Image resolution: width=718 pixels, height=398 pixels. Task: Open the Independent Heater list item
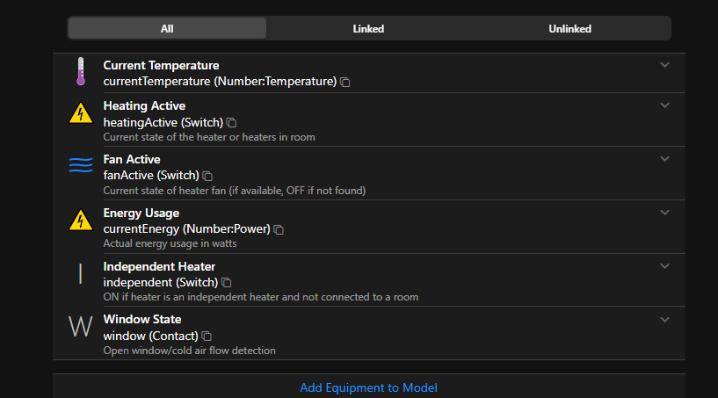(x=352, y=280)
